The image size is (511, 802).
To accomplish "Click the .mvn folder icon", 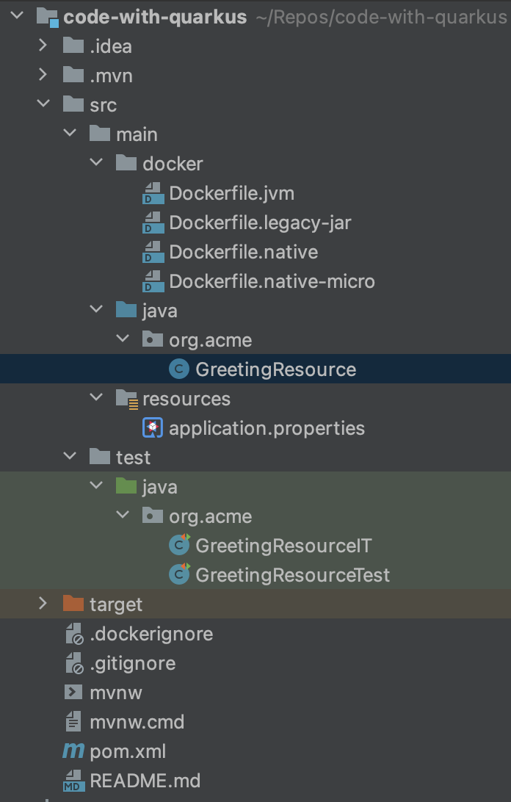I will (x=73, y=75).
